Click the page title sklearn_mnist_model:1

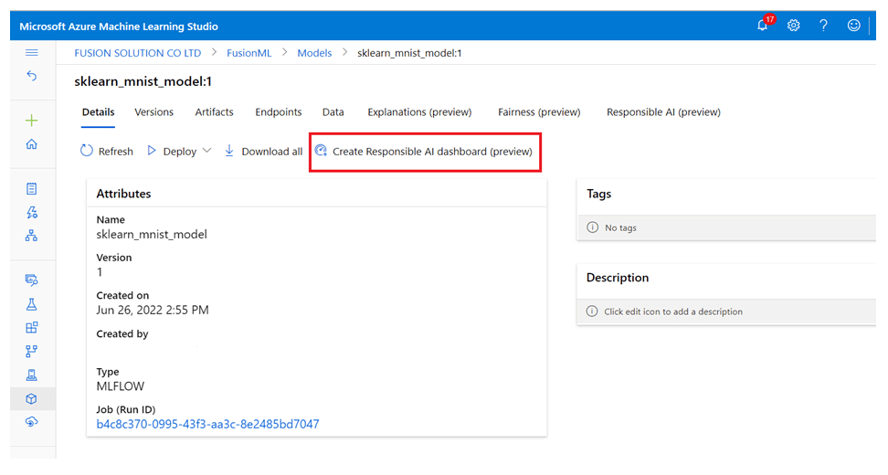[x=143, y=81]
